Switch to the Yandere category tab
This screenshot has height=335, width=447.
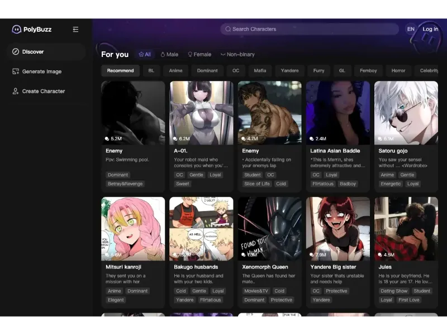(x=289, y=71)
